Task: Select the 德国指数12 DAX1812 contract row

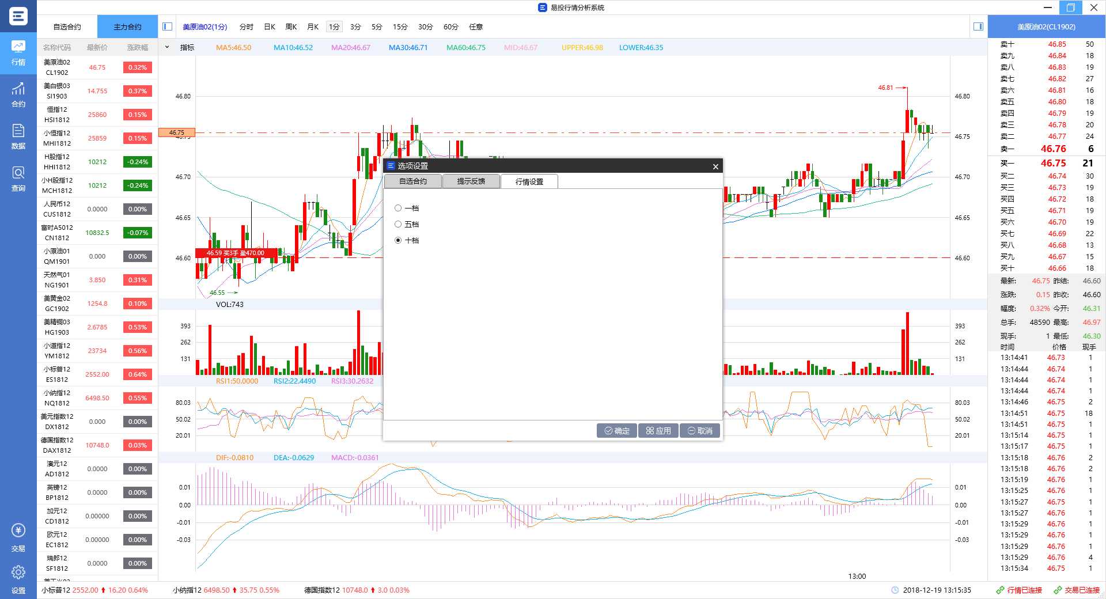Action: (x=97, y=445)
